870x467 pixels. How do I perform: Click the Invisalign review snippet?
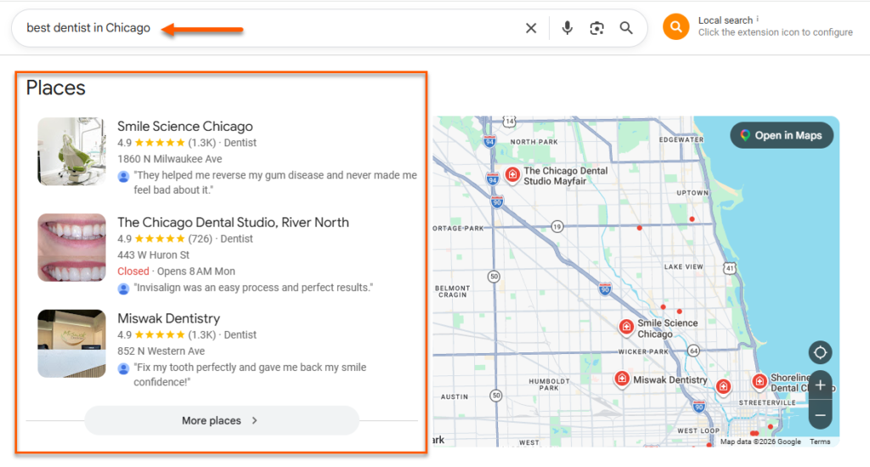point(253,288)
